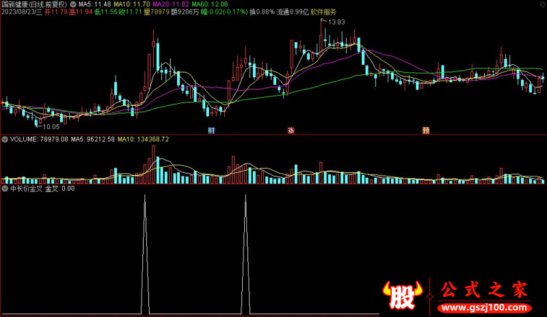Click volume MA5: 96212.58 label

(92, 139)
